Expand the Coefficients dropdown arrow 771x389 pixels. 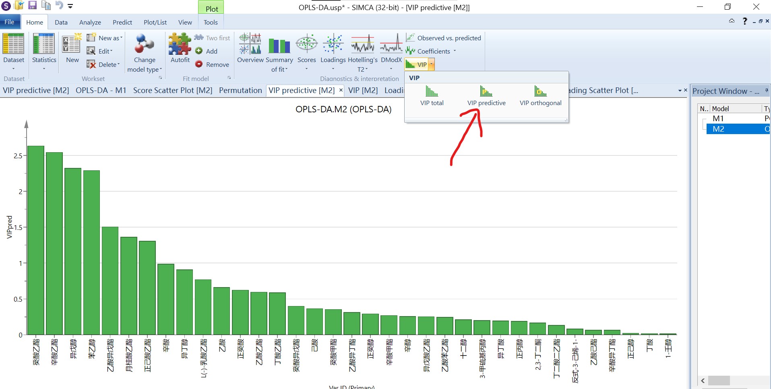tap(455, 51)
